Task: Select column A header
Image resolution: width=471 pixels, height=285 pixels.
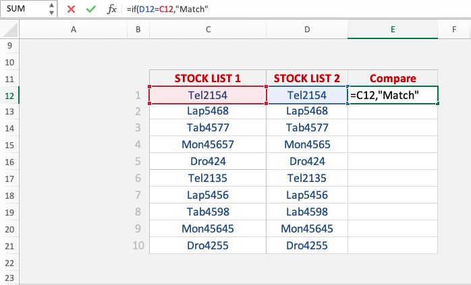Action: click(x=74, y=30)
